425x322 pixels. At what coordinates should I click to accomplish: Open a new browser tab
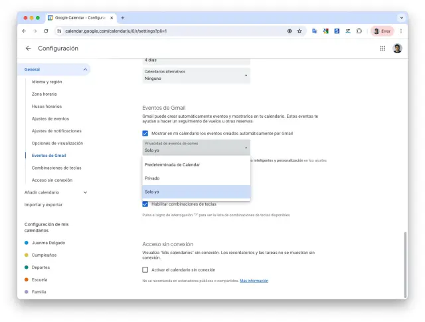(x=122, y=18)
